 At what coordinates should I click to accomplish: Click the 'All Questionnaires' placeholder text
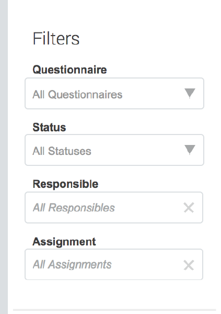(77, 95)
